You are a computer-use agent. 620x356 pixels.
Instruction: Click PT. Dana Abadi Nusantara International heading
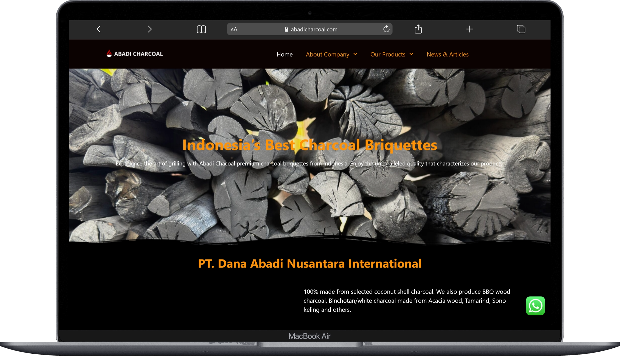(309, 264)
